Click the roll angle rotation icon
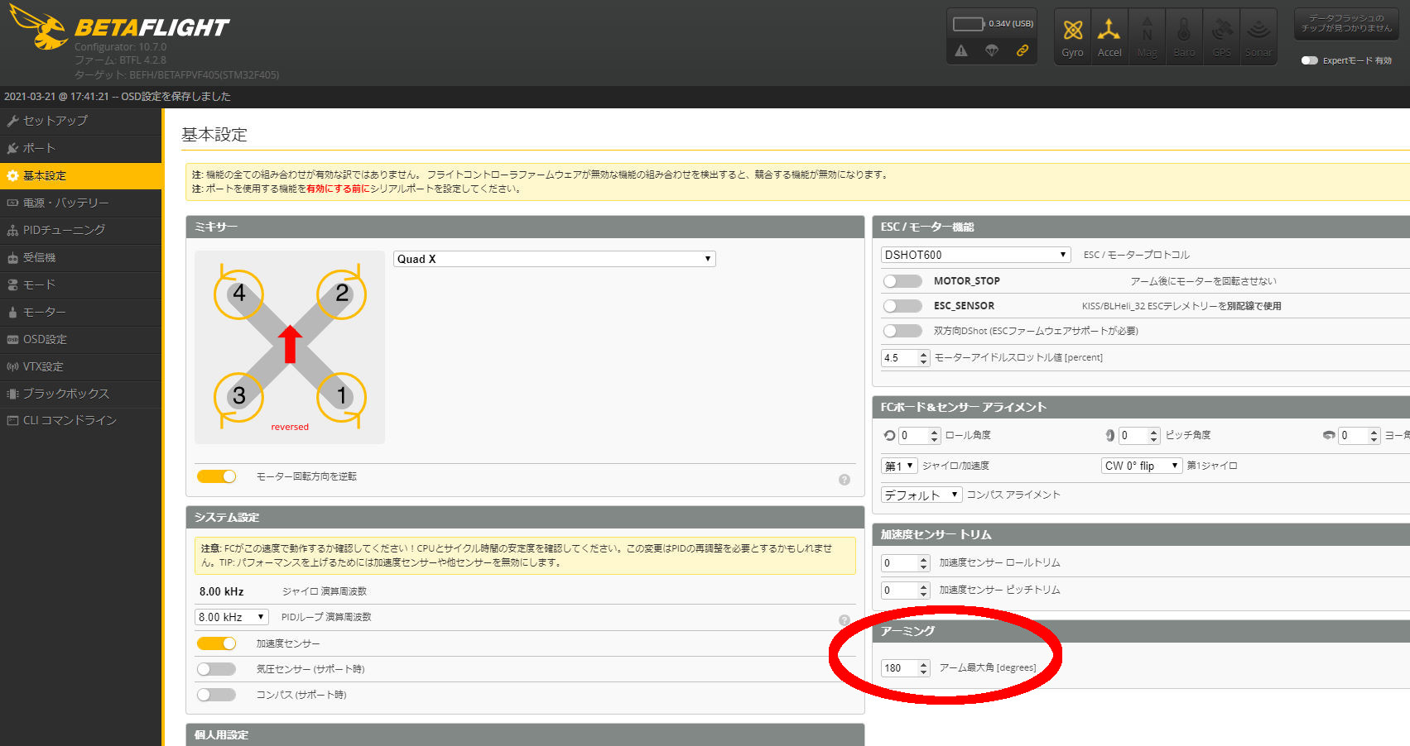This screenshot has height=746, width=1410. coord(889,435)
